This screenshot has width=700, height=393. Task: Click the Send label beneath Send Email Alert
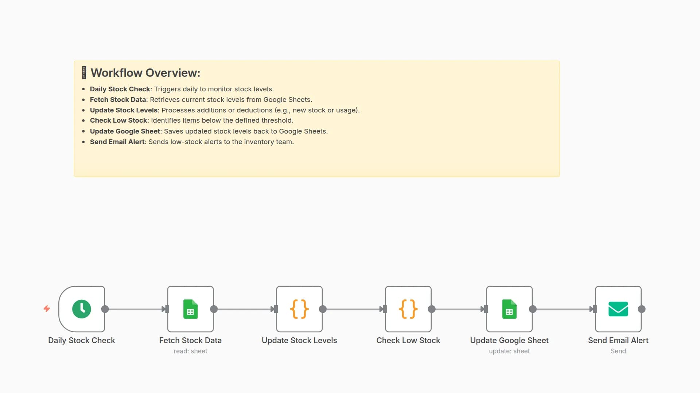(x=618, y=351)
